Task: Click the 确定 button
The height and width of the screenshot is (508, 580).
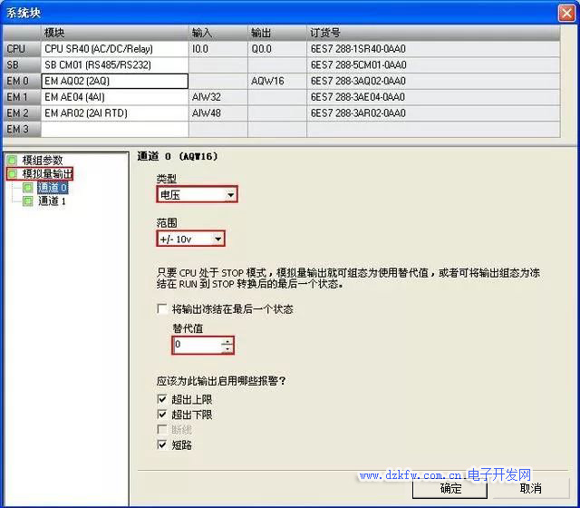Action: point(450,488)
